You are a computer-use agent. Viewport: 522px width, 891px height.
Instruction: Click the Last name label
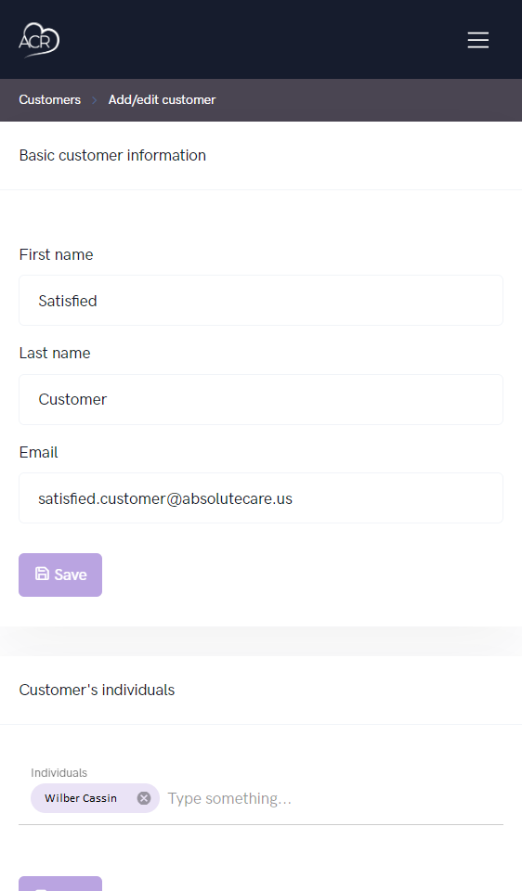point(55,353)
